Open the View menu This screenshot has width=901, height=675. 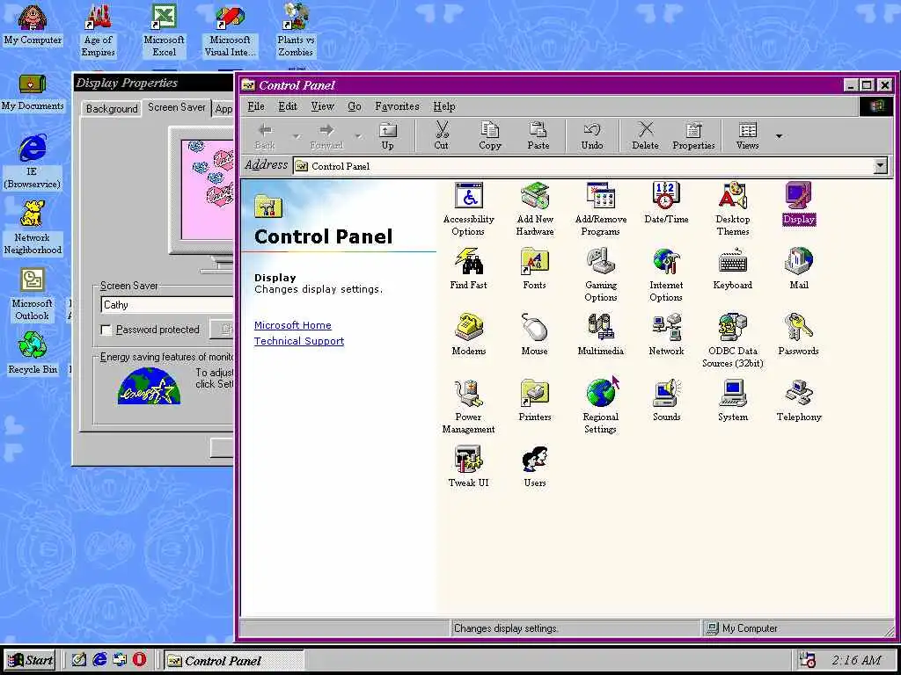(322, 106)
